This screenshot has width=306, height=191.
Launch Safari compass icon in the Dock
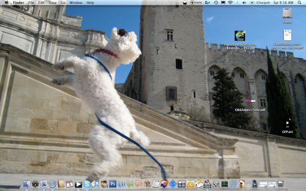[x=53, y=184]
